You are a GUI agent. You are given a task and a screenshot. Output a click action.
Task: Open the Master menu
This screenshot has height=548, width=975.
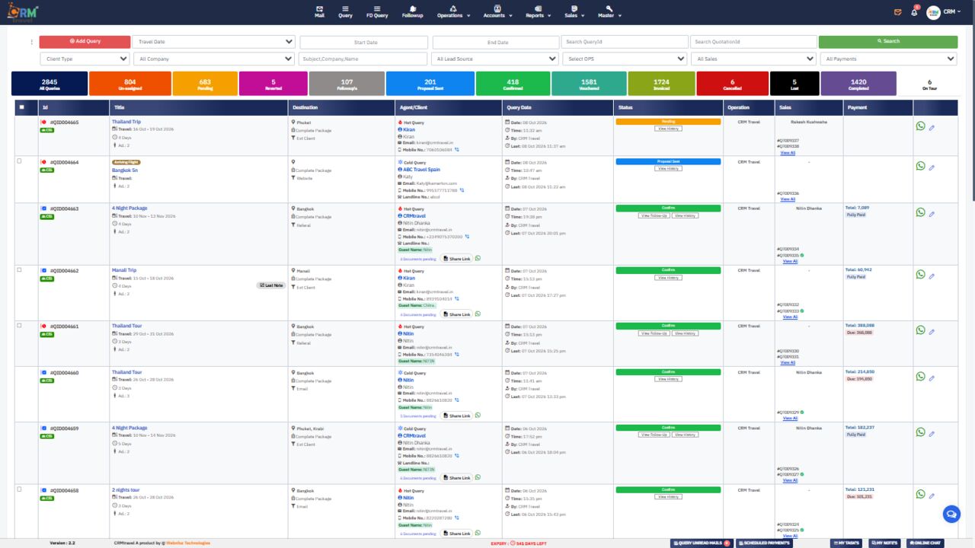point(610,13)
